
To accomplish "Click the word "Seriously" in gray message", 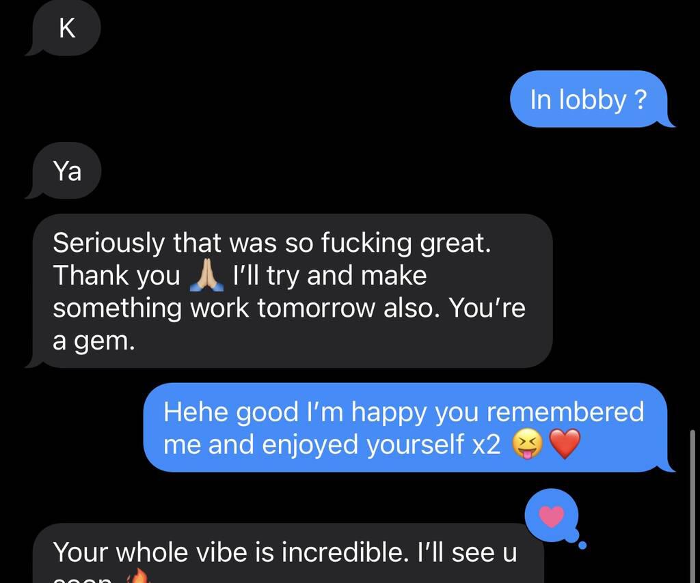I will (109, 243).
